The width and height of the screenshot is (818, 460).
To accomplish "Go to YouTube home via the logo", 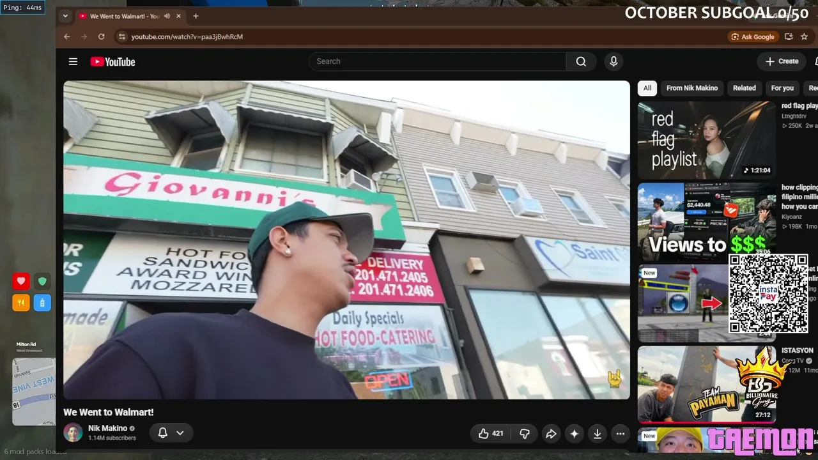I will [x=112, y=61].
